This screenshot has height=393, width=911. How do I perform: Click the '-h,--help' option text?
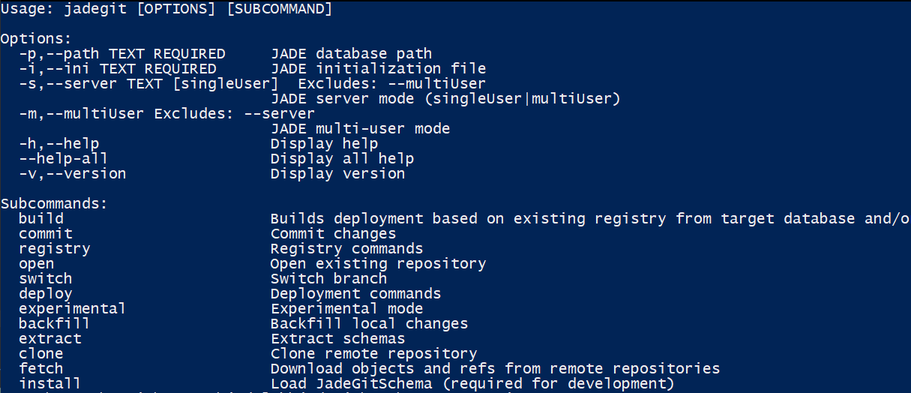point(58,144)
